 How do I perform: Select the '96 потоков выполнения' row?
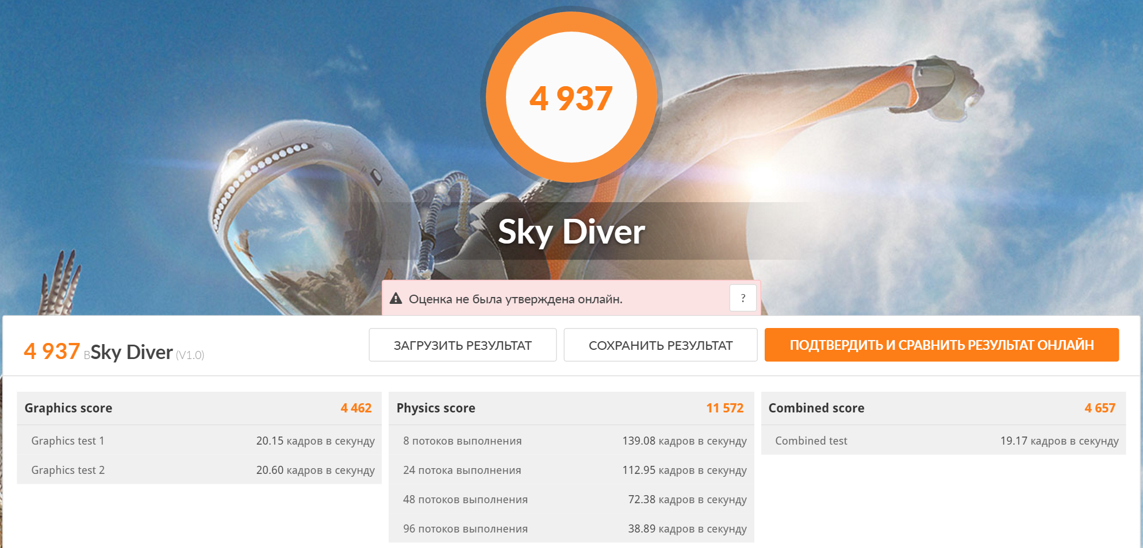click(571, 528)
